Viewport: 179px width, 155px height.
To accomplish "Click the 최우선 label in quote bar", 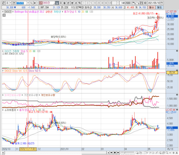I will click(x=88, y=8).
